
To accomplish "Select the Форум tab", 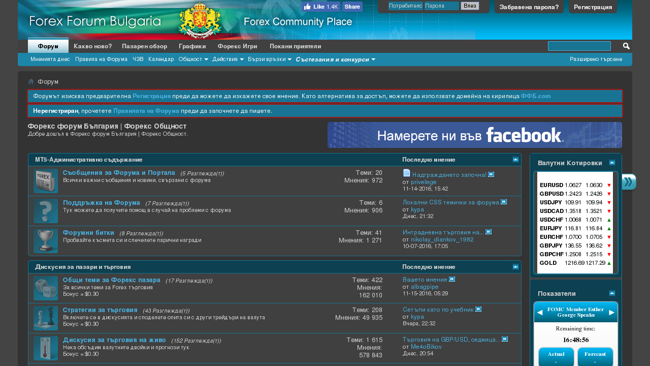I will click(48, 46).
